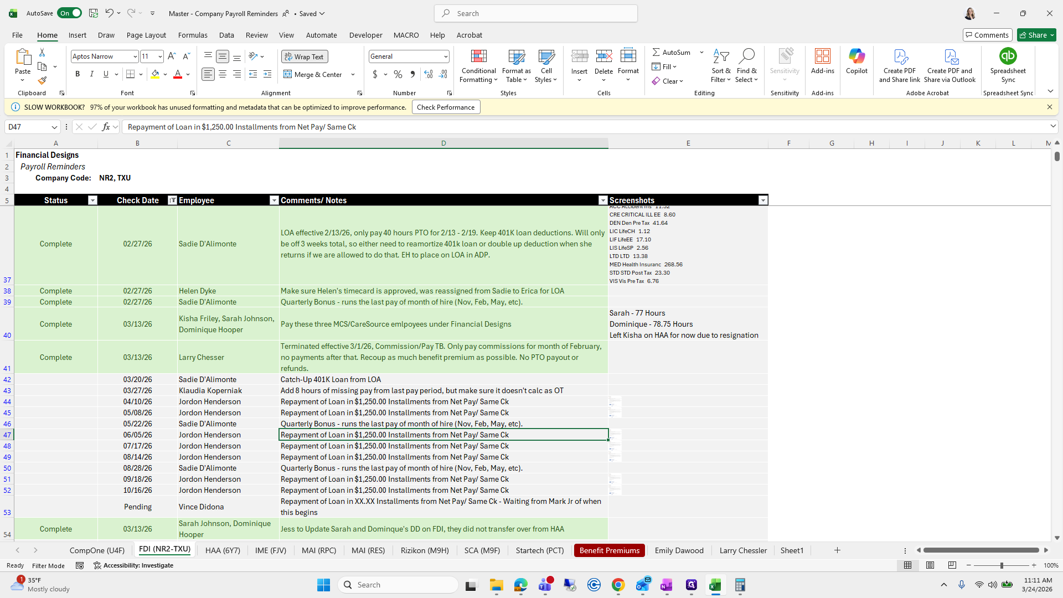Expand the General number format dropdown
Viewport: 1063px width, 598px height.
pyautogui.click(x=445, y=56)
